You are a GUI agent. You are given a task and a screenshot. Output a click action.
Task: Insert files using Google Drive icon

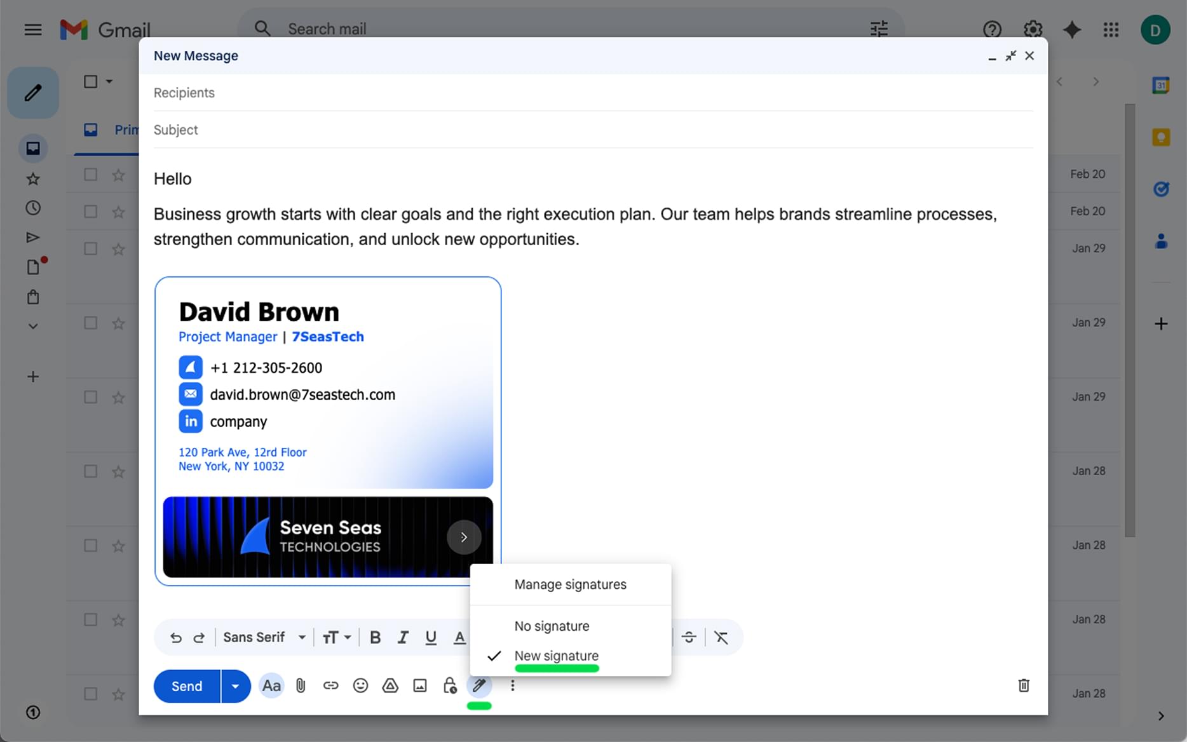pos(390,685)
